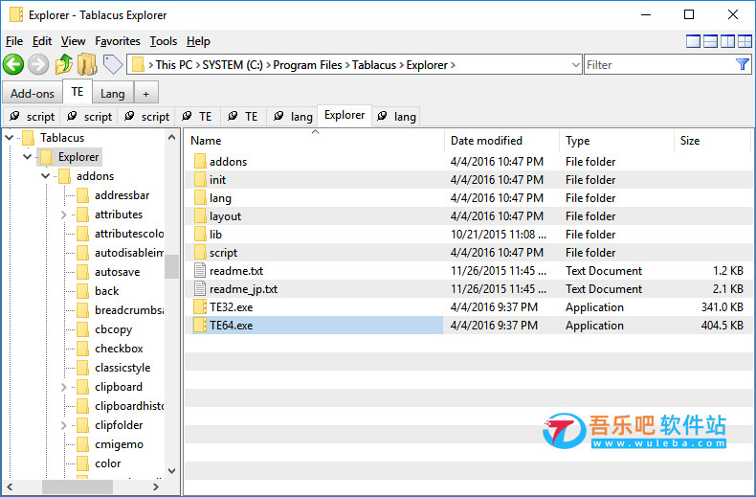Select the autosave tree folder
This screenshot has height=497, width=756.
[x=108, y=272]
